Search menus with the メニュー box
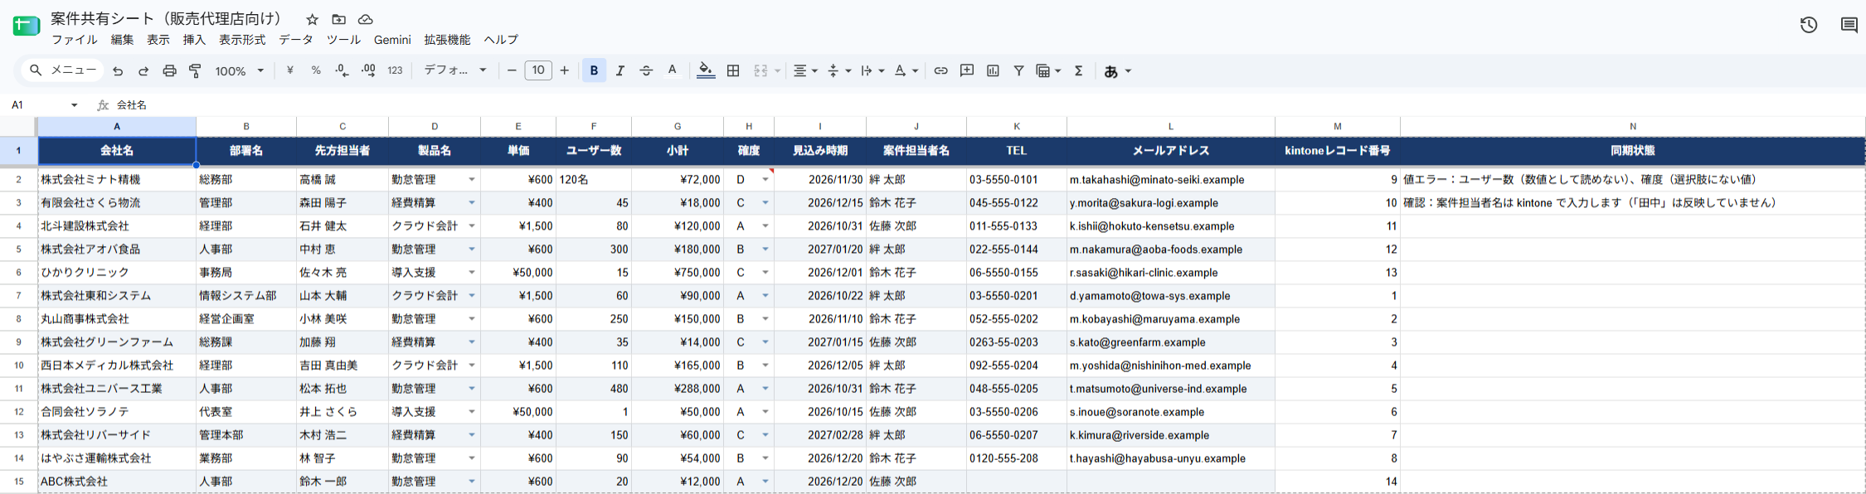This screenshot has width=1866, height=494. point(63,71)
